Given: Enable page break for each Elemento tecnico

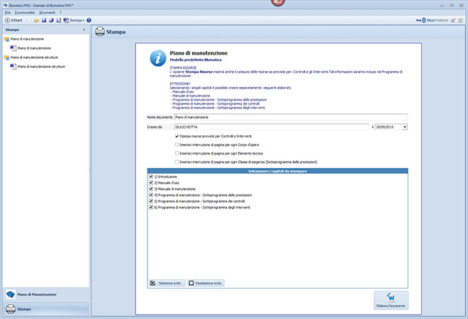Looking at the screenshot, I should coord(177,153).
